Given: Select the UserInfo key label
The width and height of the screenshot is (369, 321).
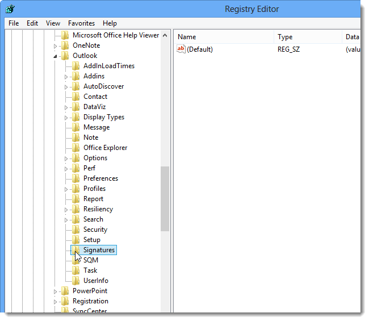Looking at the screenshot, I should (x=96, y=281).
